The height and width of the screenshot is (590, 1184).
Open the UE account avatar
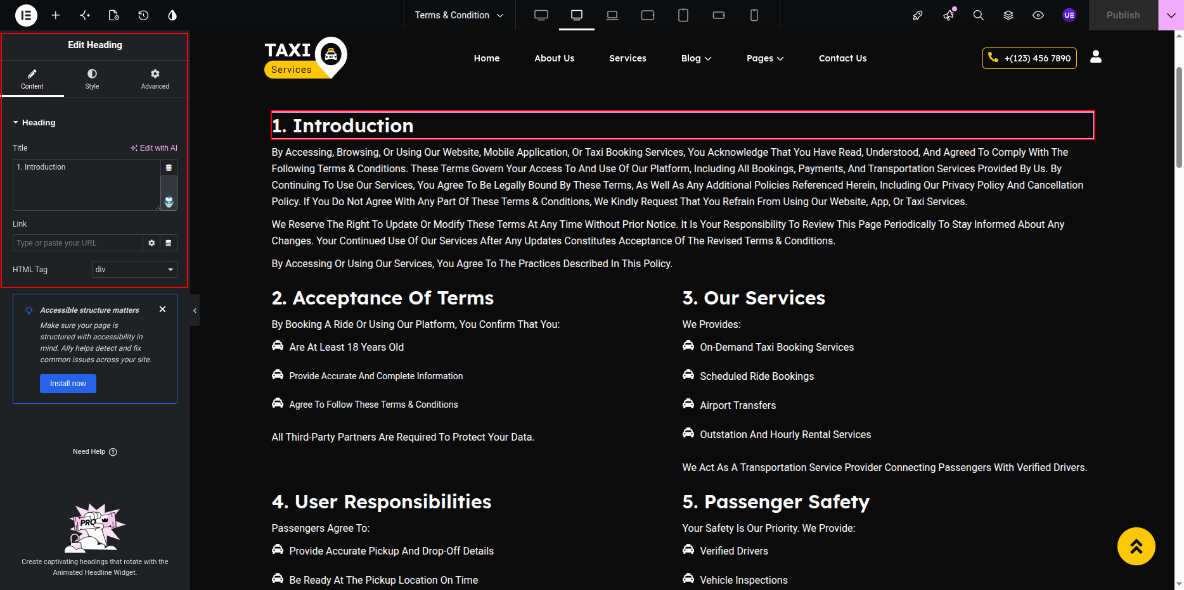[x=1069, y=15]
